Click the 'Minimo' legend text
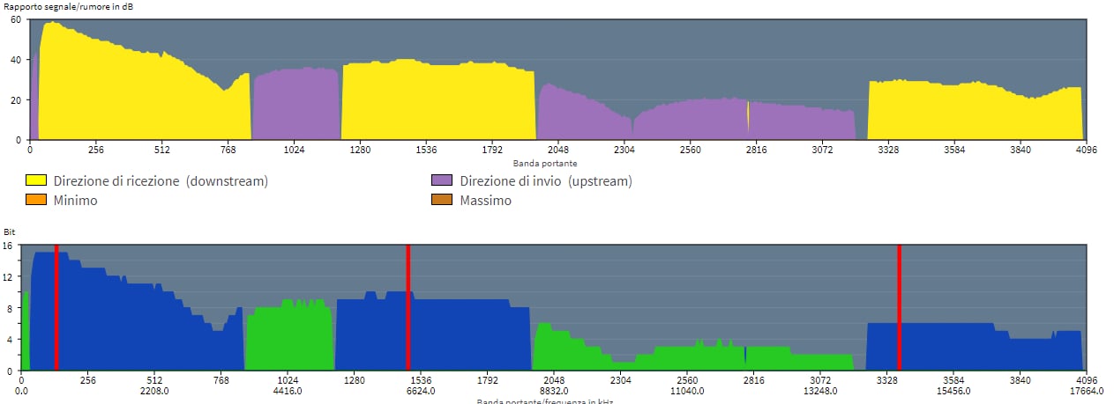1114x404 pixels. coord(76,201)
